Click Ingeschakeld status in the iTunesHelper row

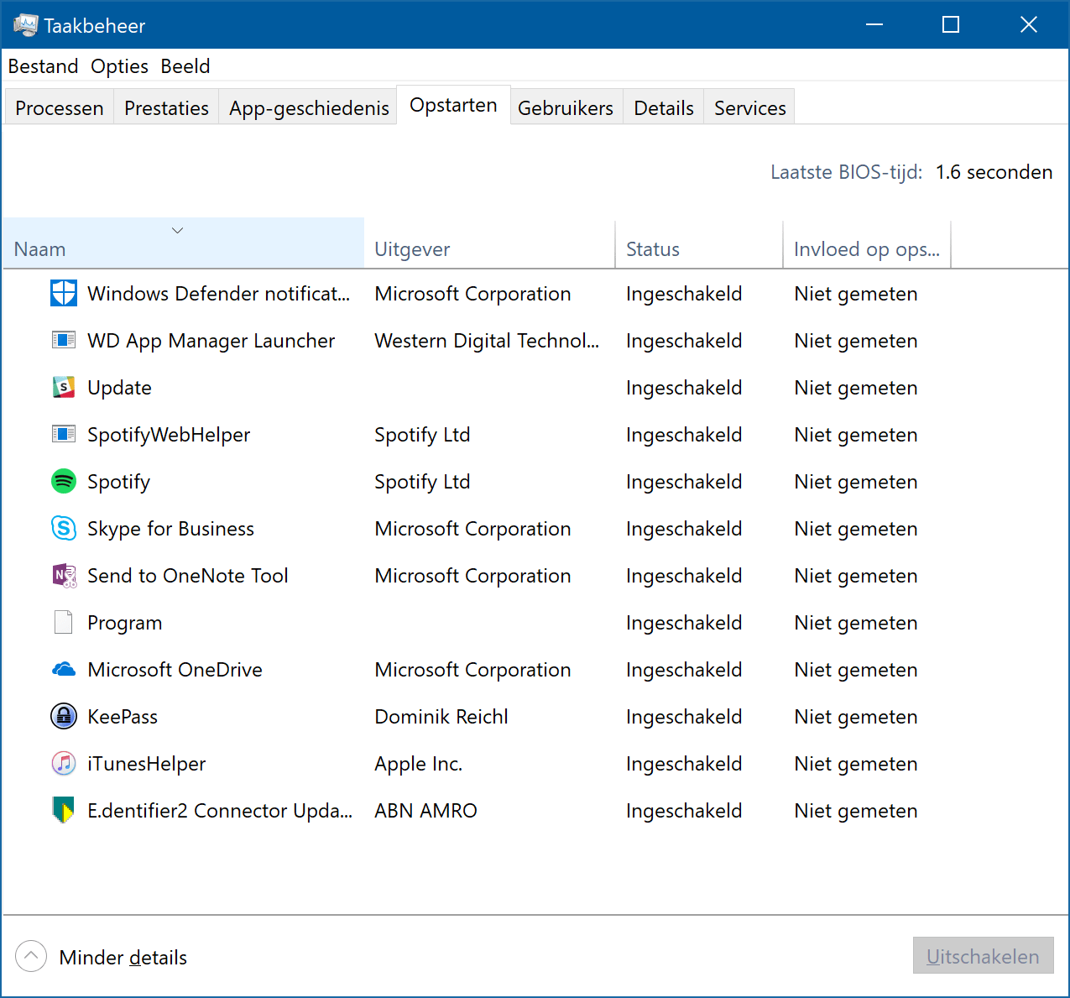684,764
